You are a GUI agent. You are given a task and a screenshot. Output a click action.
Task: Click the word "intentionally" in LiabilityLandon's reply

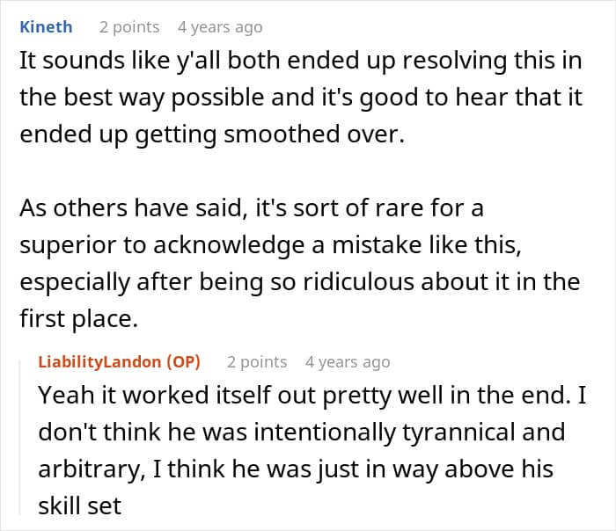(x=325, y=433)
